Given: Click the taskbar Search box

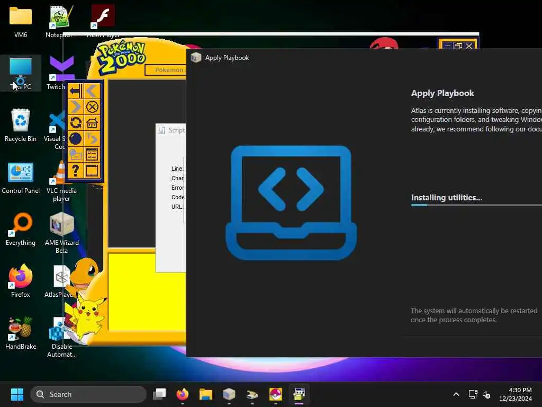Looking at the screenshot, I should click(88, 394).
